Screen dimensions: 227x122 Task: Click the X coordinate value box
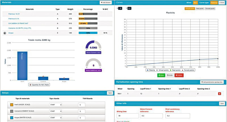pos(120,8)
